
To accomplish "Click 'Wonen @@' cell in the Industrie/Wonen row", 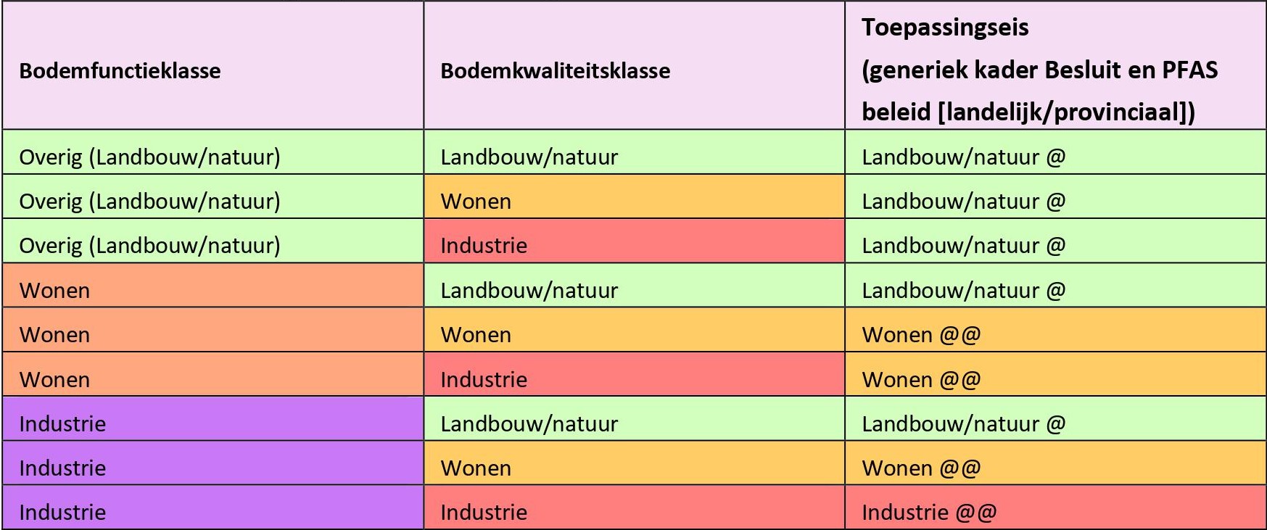I will pos(921,468).
